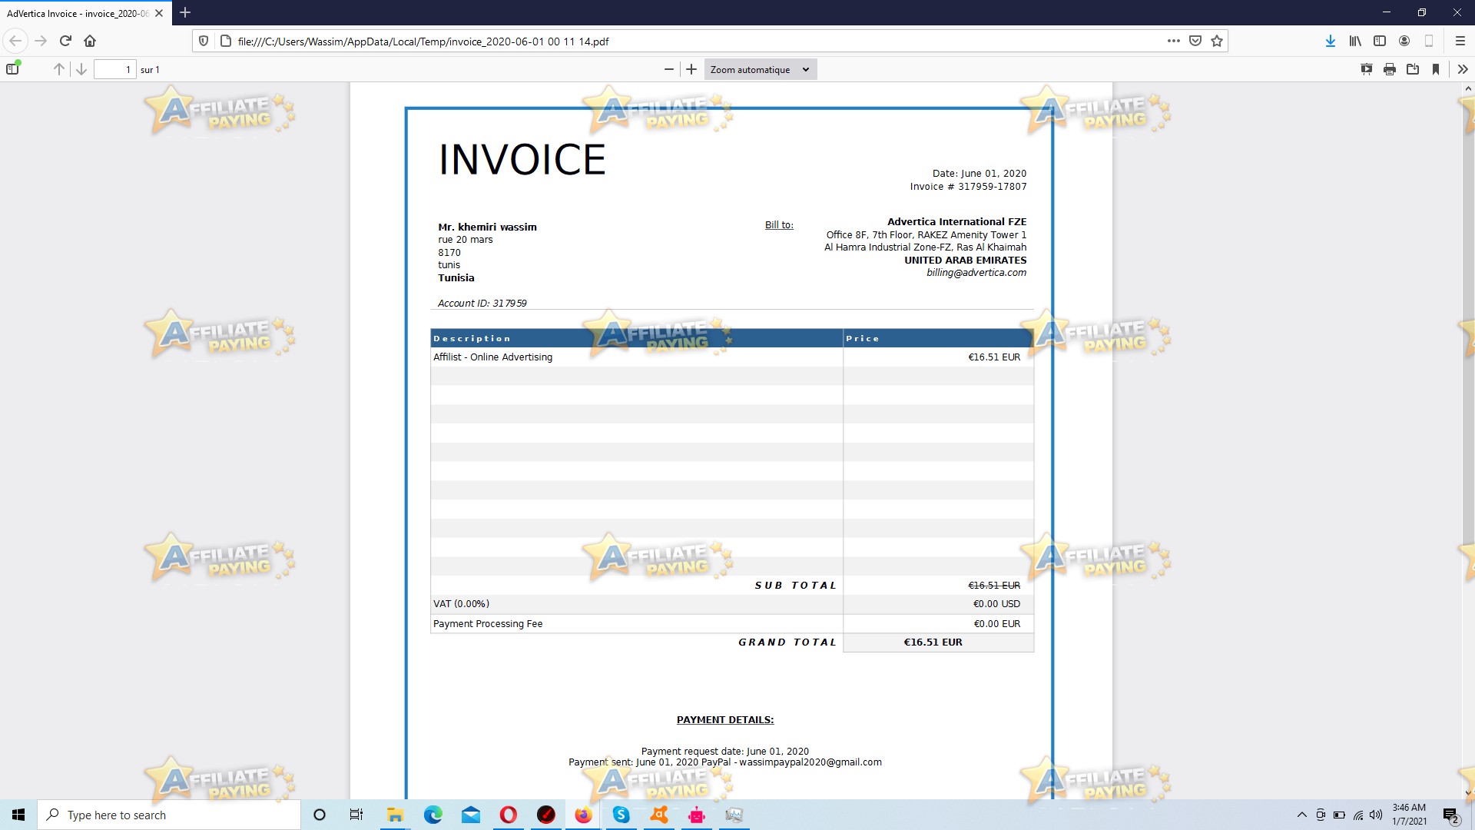Click the billing@advertica.com email address
The height and width of the screenshot is (830, 1475).
point(976,273)
